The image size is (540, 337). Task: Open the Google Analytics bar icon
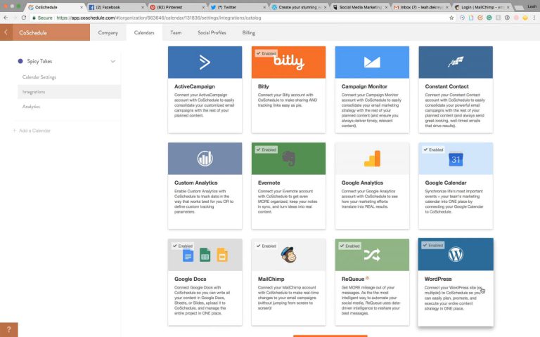(x=372, y=159)
